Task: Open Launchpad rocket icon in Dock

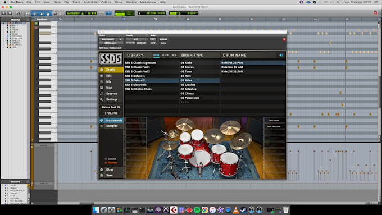Action: tap(103, 210)
